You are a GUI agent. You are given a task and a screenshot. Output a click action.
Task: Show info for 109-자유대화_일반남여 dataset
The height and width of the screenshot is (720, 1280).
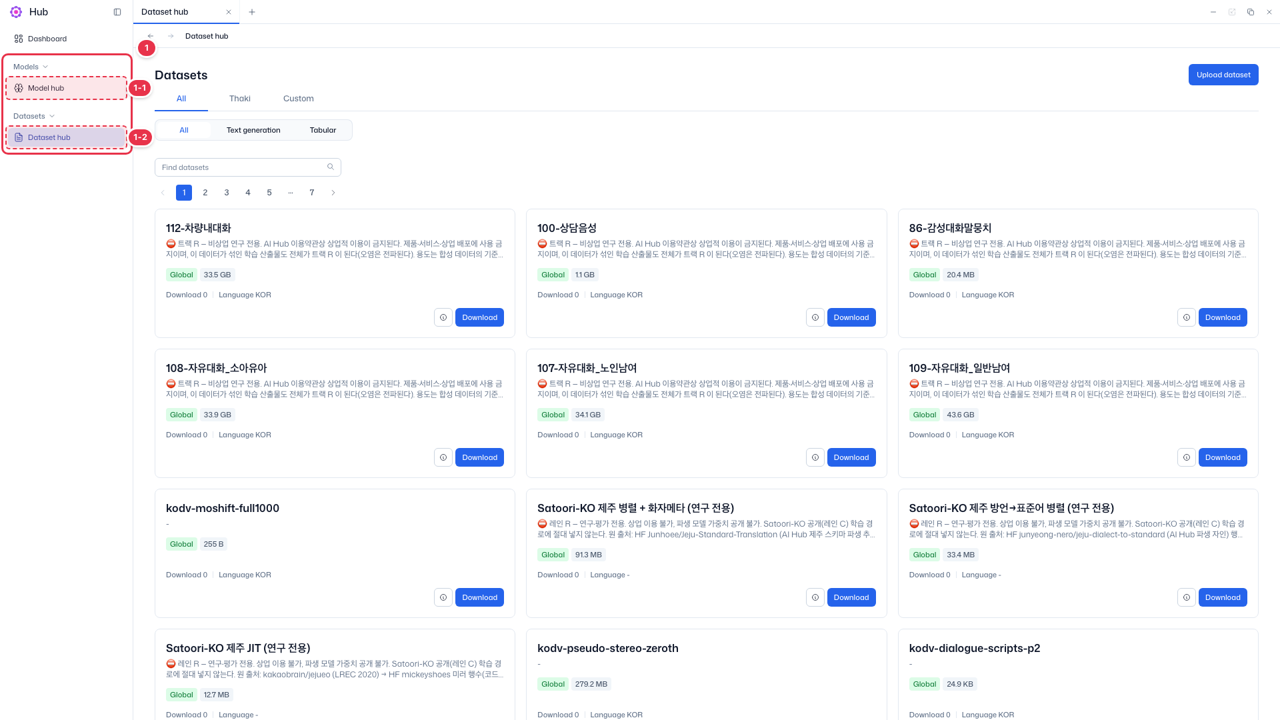point(1187,457)
